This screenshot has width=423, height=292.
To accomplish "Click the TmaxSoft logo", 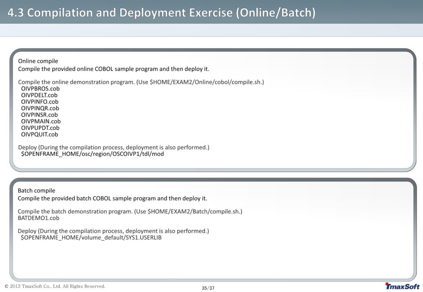I will [x=402, y=286].
